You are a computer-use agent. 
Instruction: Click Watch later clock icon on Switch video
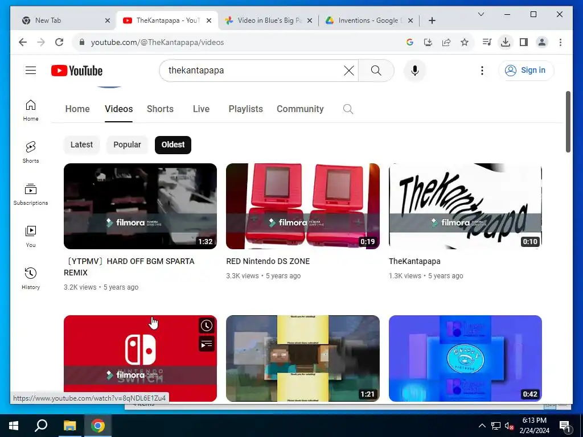click(x=206, y=326)
